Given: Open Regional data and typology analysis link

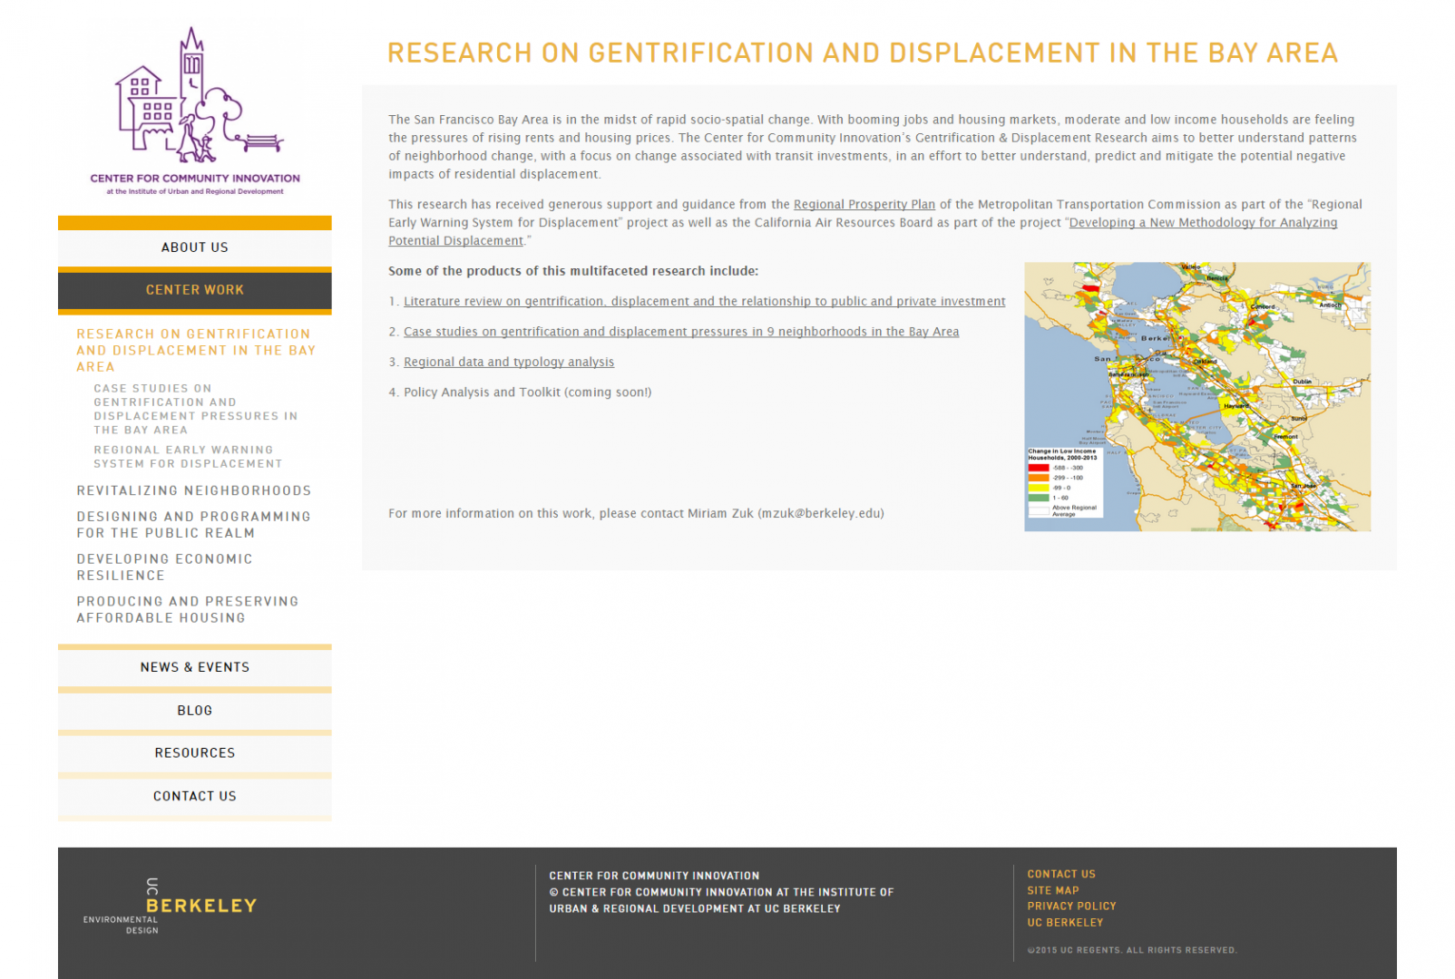Looking at the screenshot, I should click(x=509, y=363).
